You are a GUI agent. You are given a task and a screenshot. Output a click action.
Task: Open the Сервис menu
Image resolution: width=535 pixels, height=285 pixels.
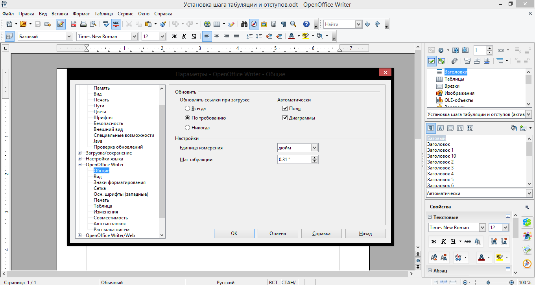(x=125, y=13)
